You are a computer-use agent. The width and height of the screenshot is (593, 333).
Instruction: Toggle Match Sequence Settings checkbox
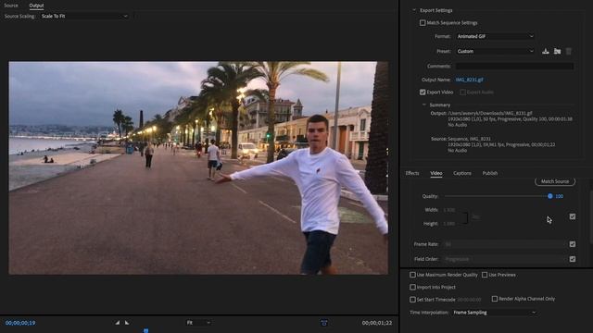pyautogui.click(x=423, y=22)
